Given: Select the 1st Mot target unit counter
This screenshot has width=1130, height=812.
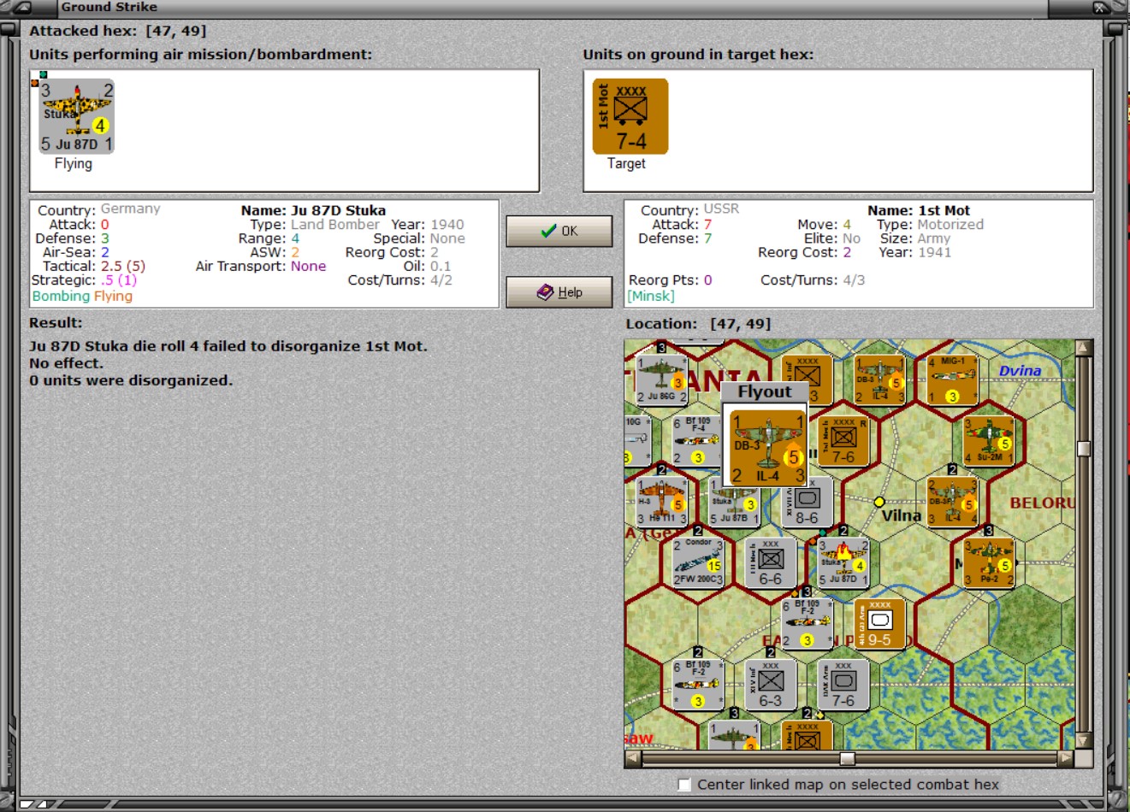Looking at the screenshot, I should coord(630,117).
